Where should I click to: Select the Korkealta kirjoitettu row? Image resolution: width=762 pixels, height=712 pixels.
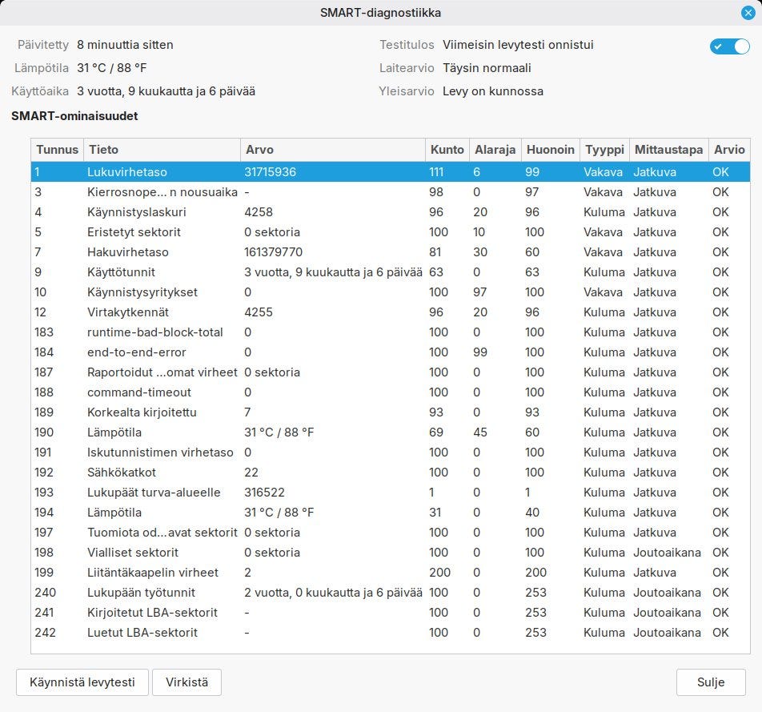coord(391,412)
